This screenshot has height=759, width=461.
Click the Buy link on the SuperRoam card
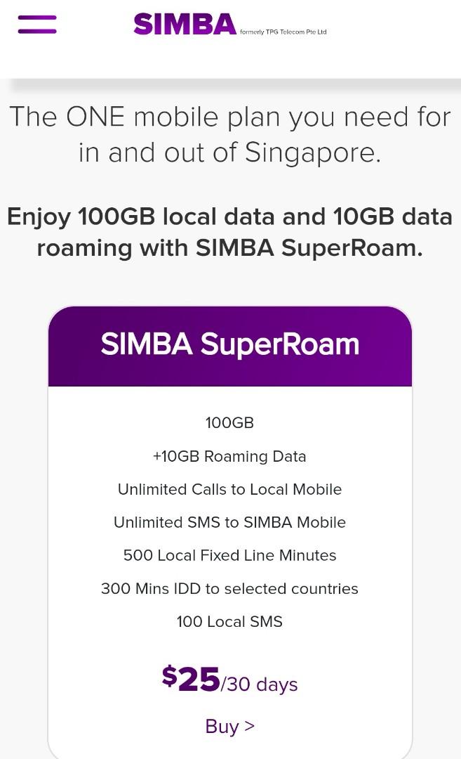229,726
